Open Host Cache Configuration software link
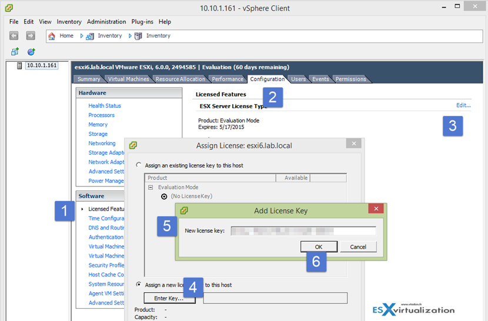 click(106, 275)
